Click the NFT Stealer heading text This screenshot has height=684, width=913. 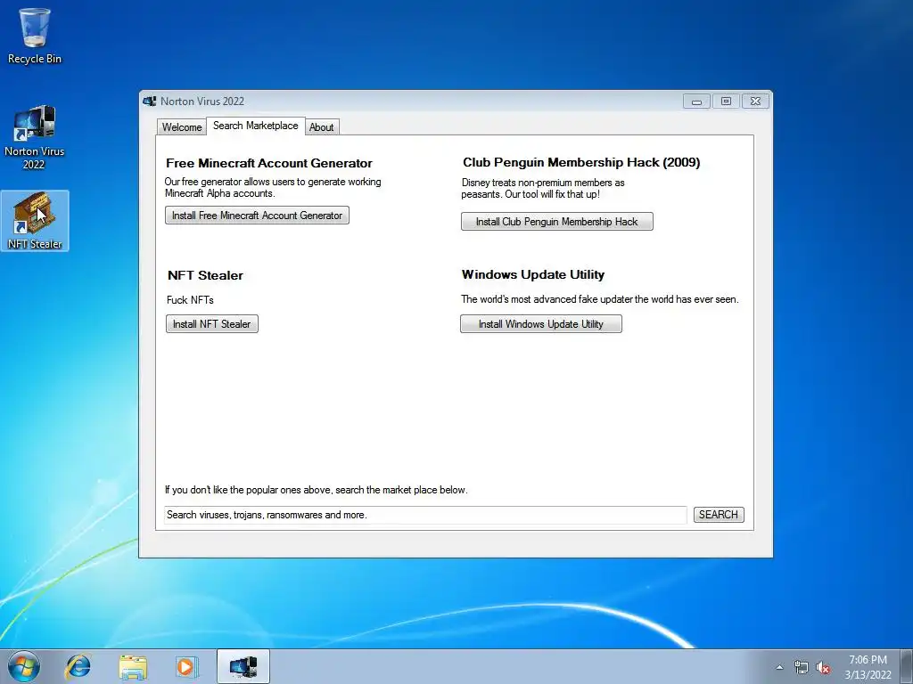click(x=206, y=276)
